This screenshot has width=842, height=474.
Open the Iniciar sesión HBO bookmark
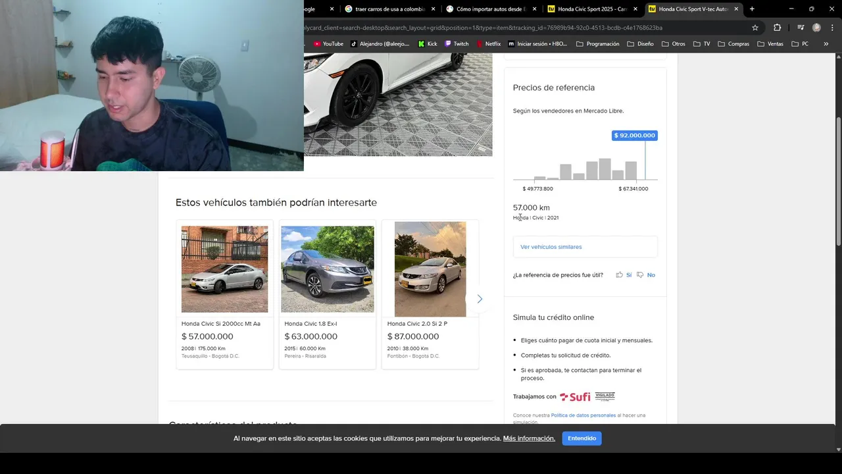coord(537,44)
